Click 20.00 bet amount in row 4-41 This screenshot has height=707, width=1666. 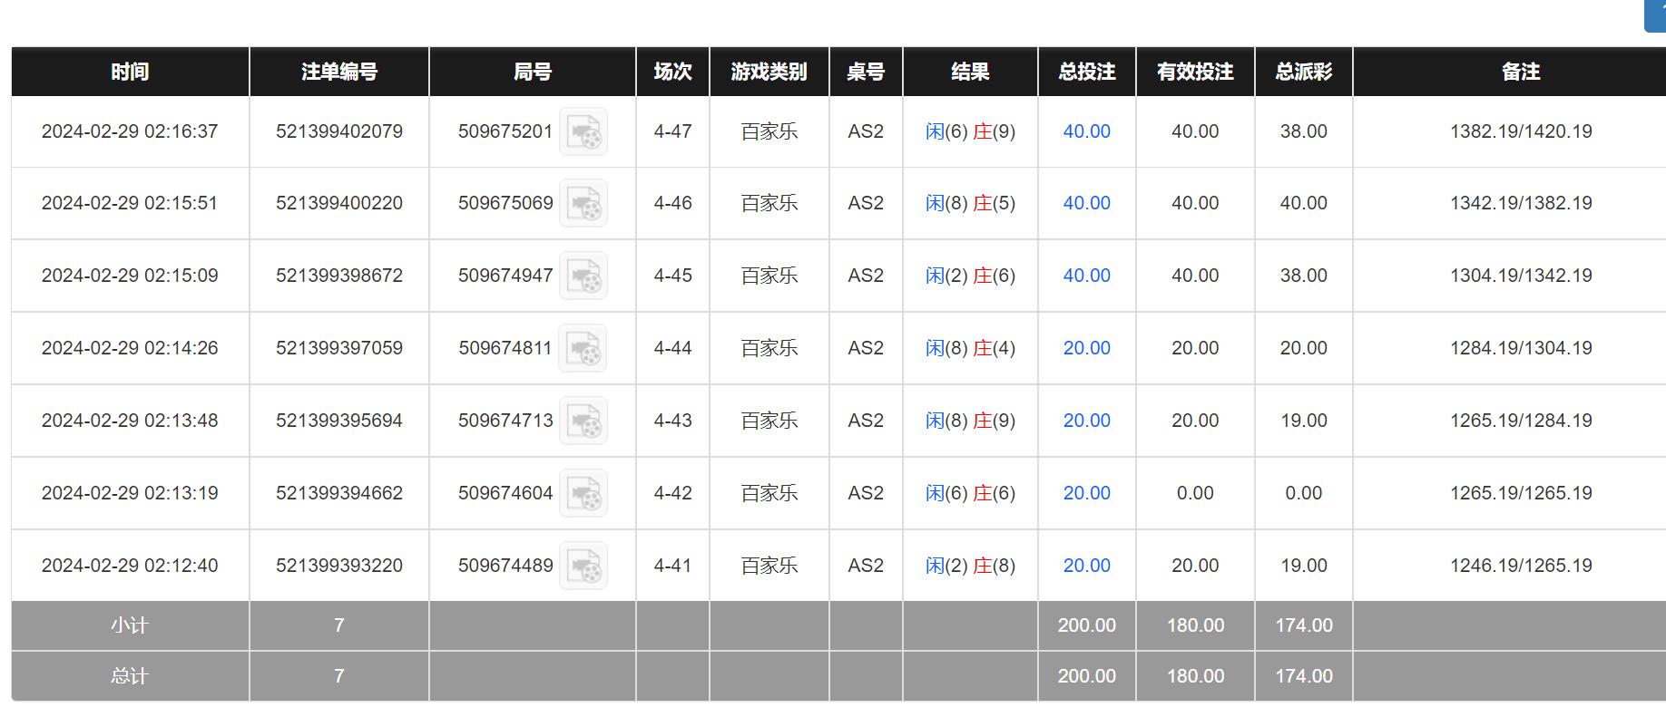[1086, 566]
